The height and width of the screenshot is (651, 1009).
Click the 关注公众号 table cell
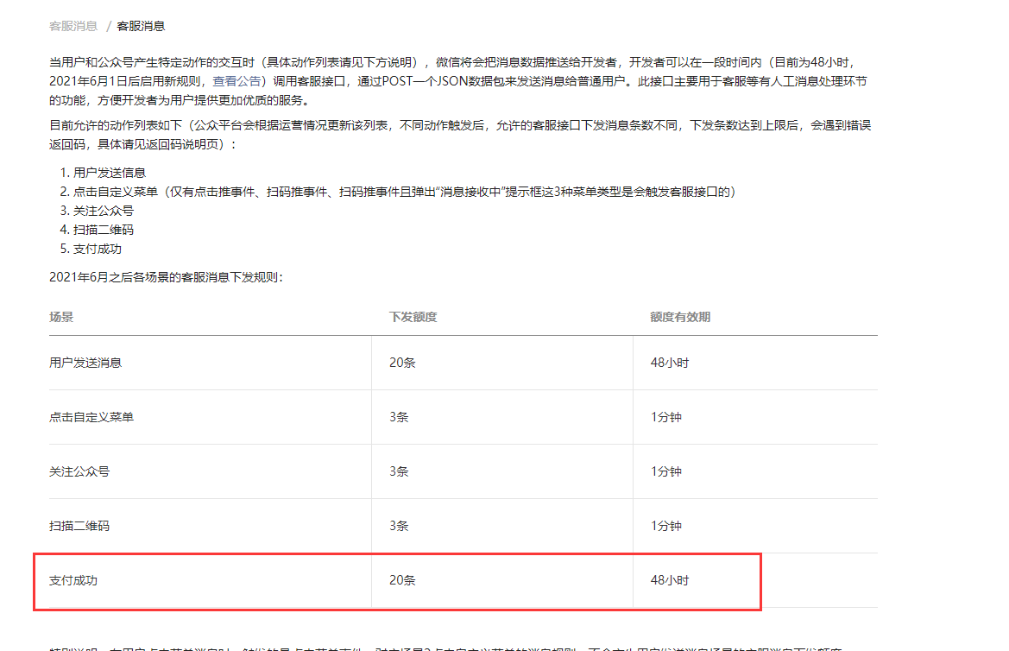pyautogui.click(x=79, y=471)
